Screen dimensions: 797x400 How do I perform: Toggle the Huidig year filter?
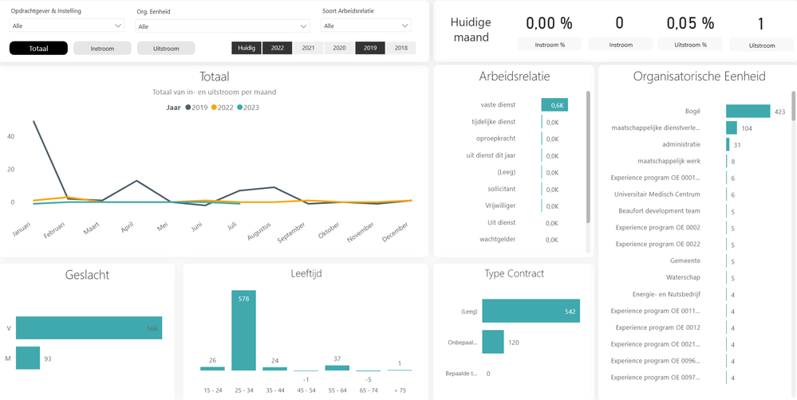247,49
